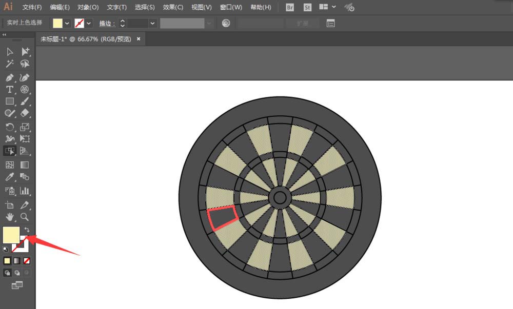The height and width of the screenshot is (309, 513).
Task: Open the stroke weight dropdown
Action: point(152,23)
